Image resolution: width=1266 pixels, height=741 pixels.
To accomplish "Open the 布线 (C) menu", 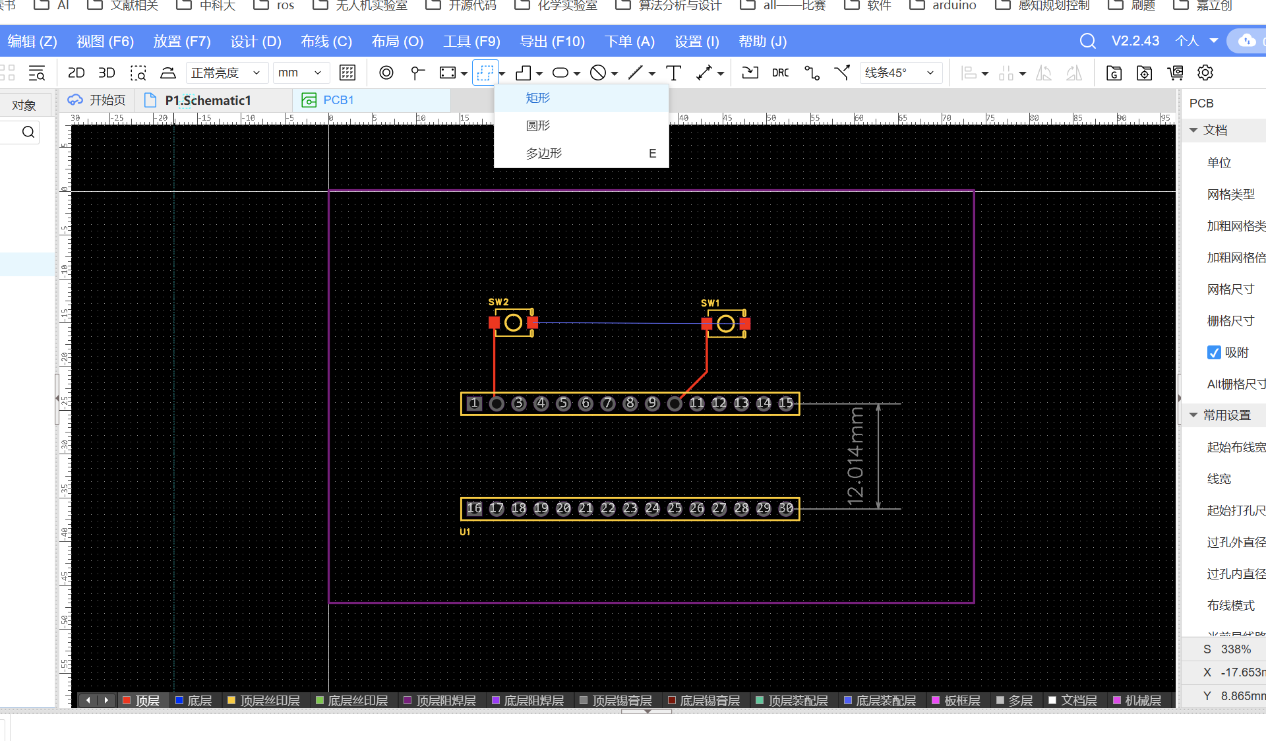I will pyautogui.click(x=326, y=42).
